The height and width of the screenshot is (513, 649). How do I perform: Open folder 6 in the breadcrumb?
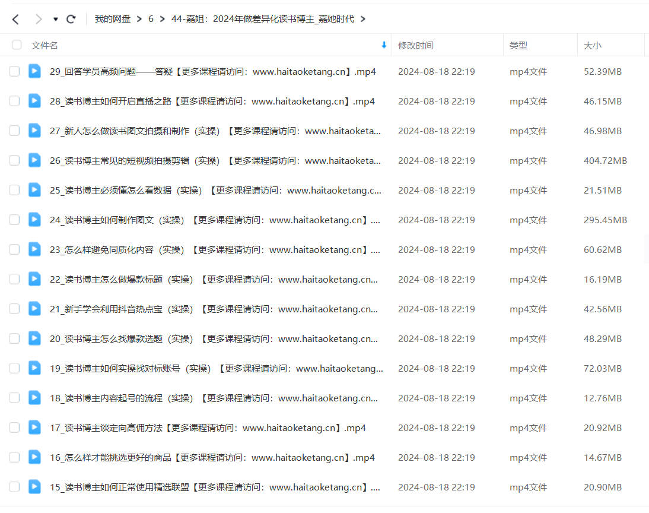click(x=151, y=19)
